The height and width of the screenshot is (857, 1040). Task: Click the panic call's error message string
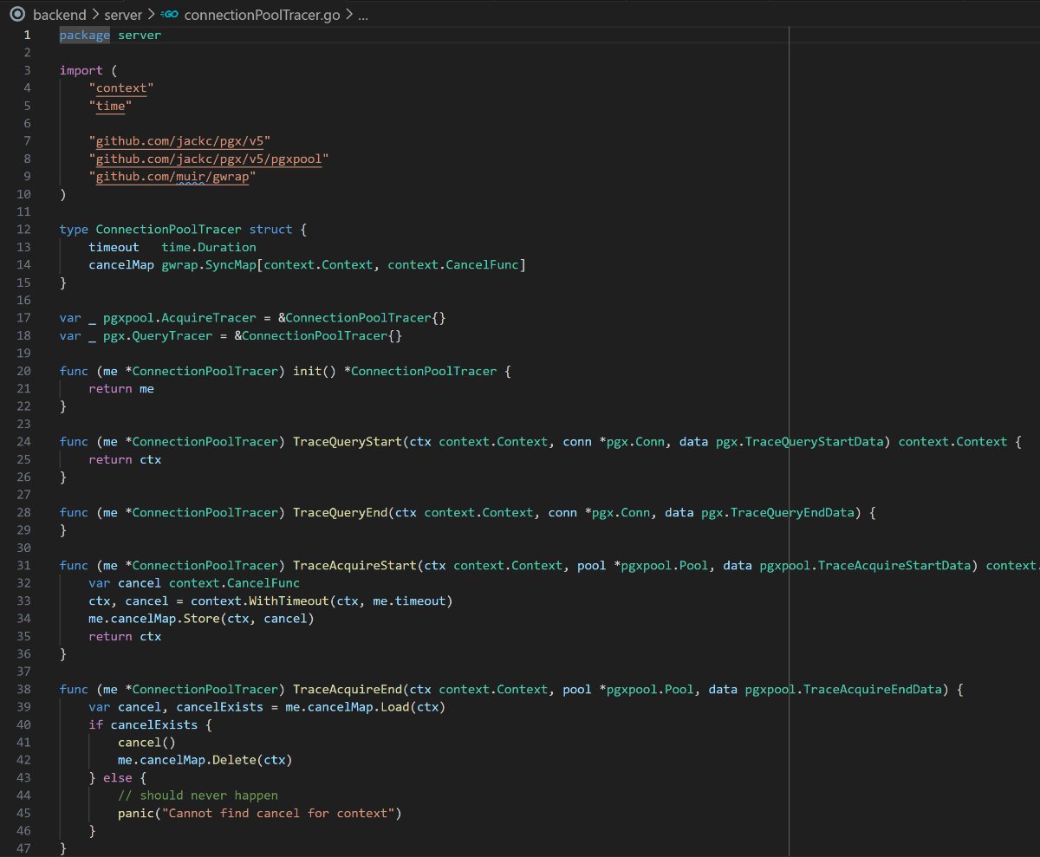click(278, 813)
